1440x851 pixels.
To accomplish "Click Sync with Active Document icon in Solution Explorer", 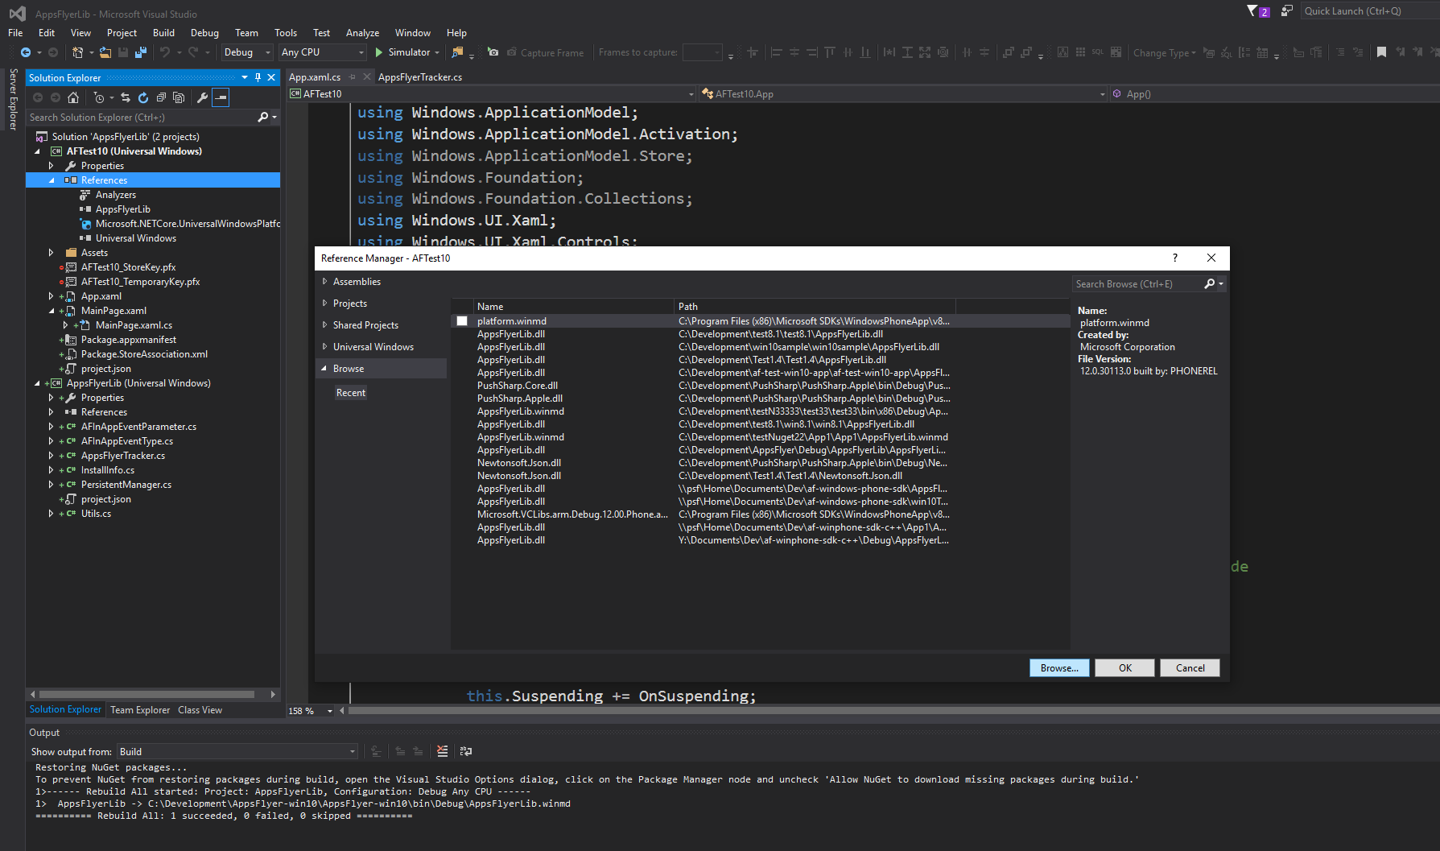I will tap(125, 97).
